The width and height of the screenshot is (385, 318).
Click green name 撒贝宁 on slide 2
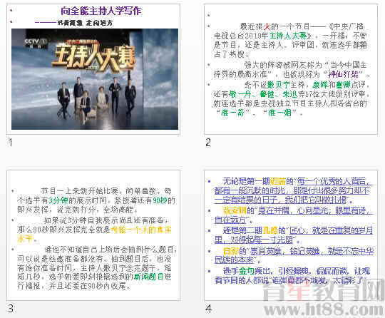point(279,85)
